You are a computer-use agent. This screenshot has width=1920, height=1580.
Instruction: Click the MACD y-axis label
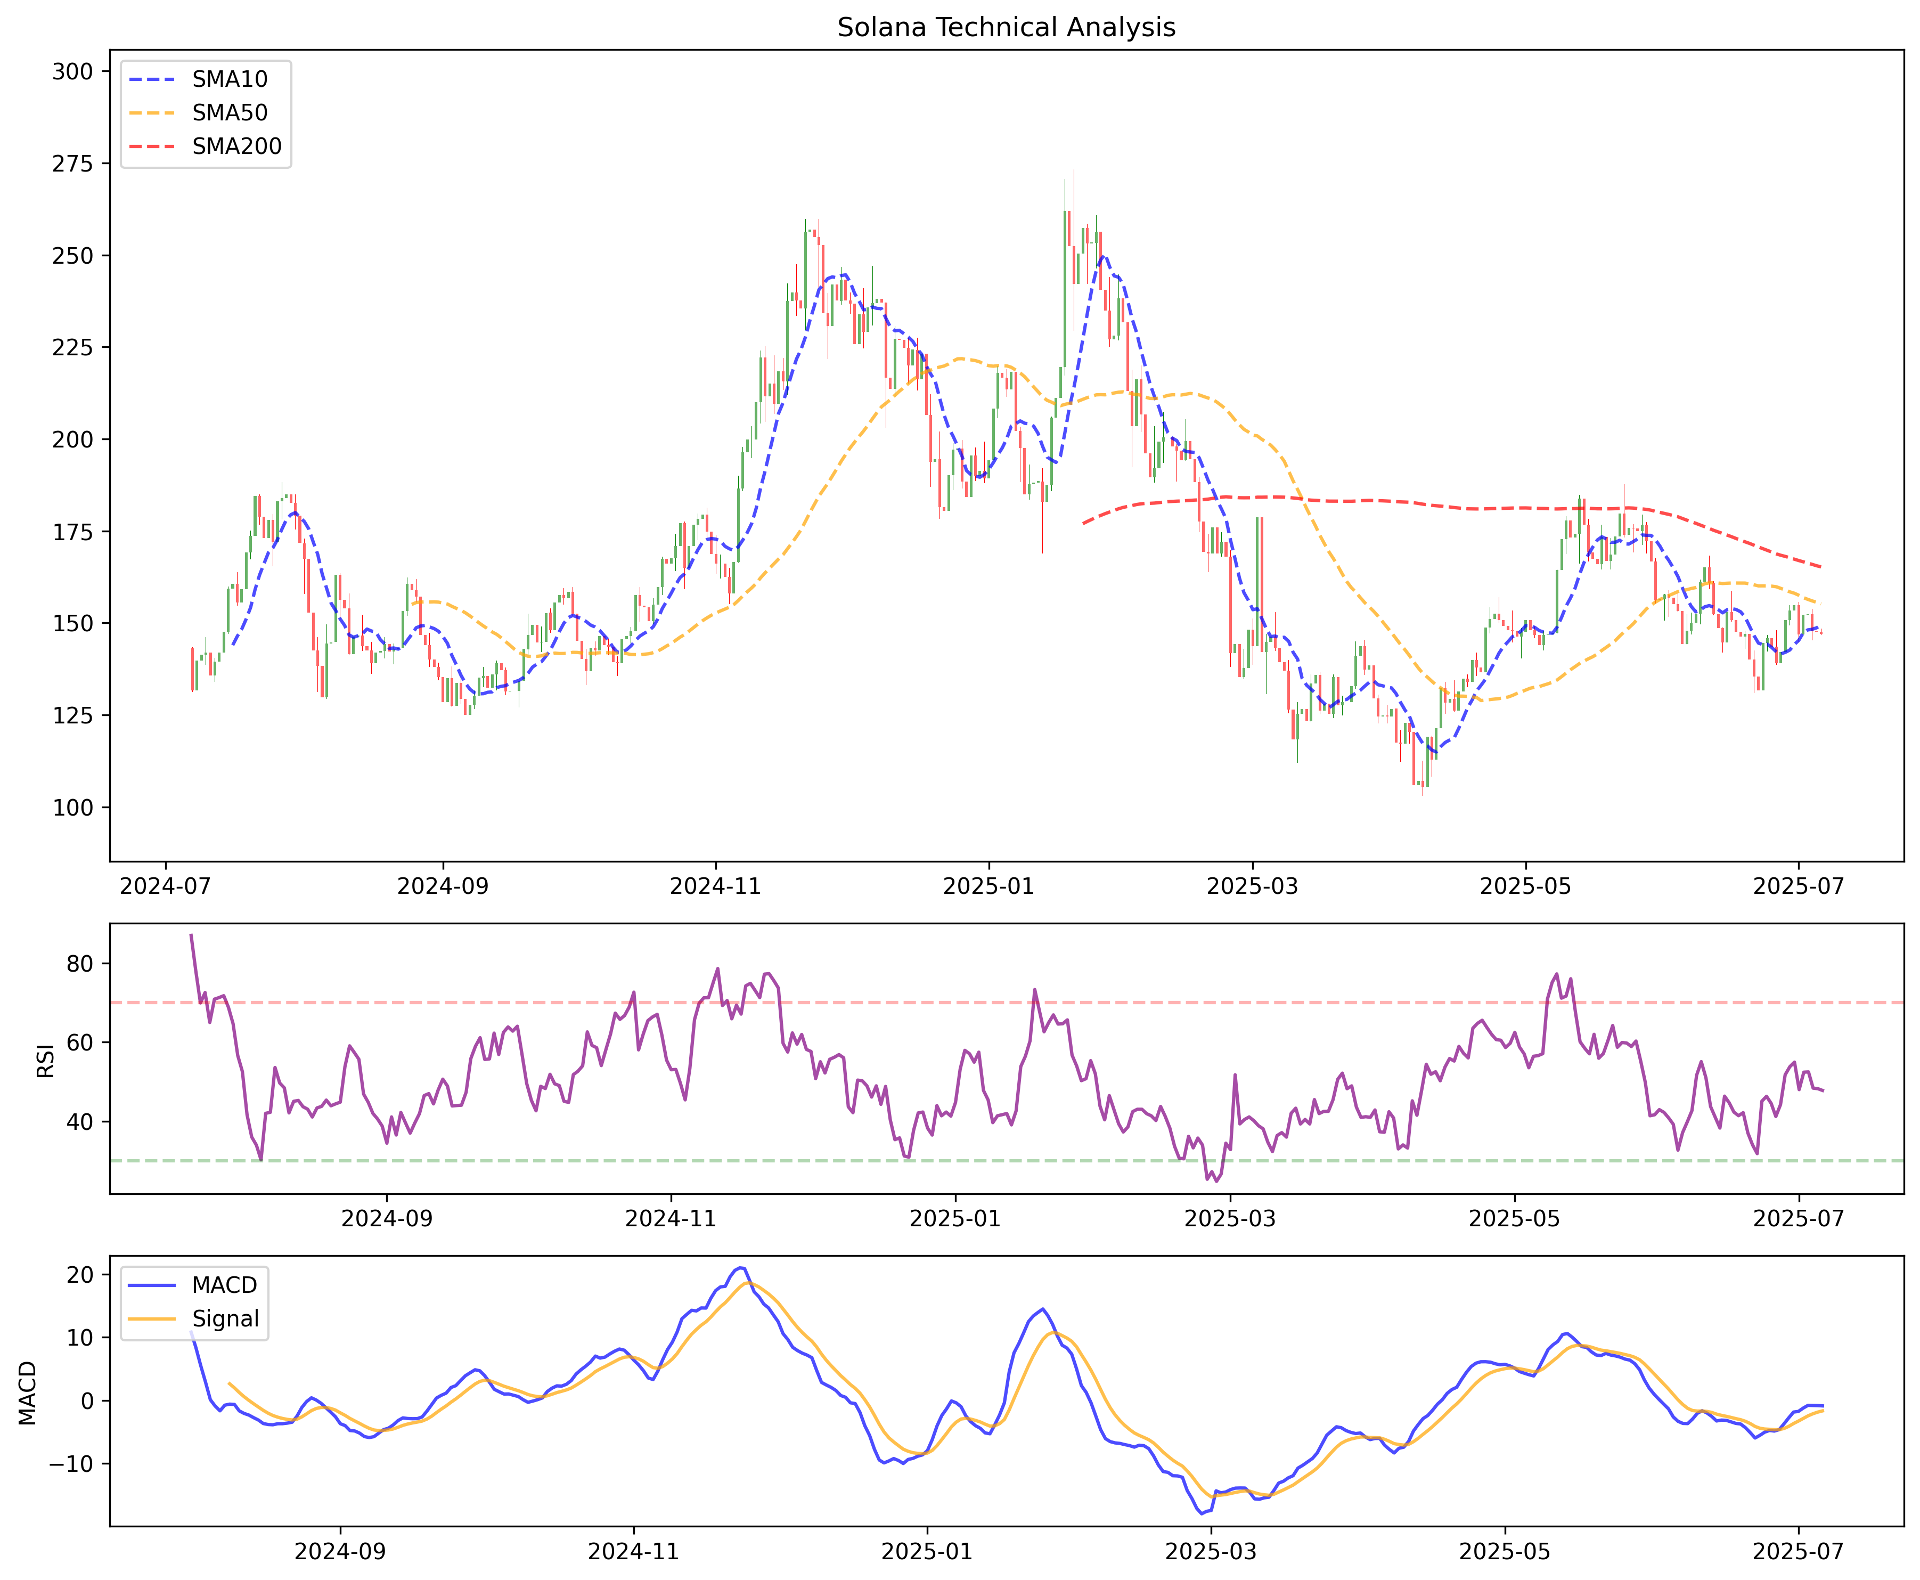pos(28,1392)
